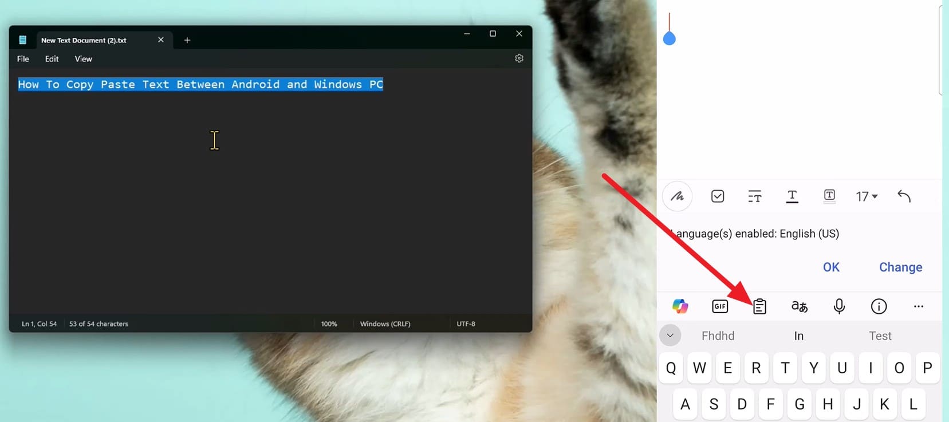Tap OK on the language prompt

(831, 267)
